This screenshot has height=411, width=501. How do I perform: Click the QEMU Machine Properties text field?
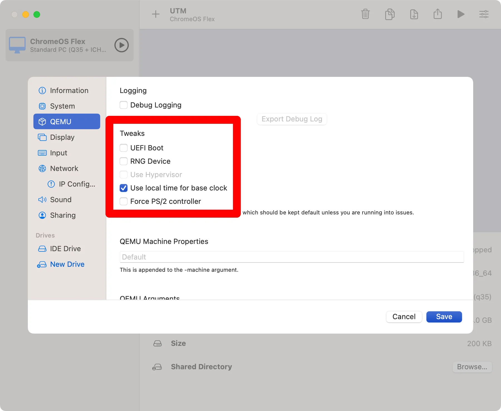tap(292, 257)
